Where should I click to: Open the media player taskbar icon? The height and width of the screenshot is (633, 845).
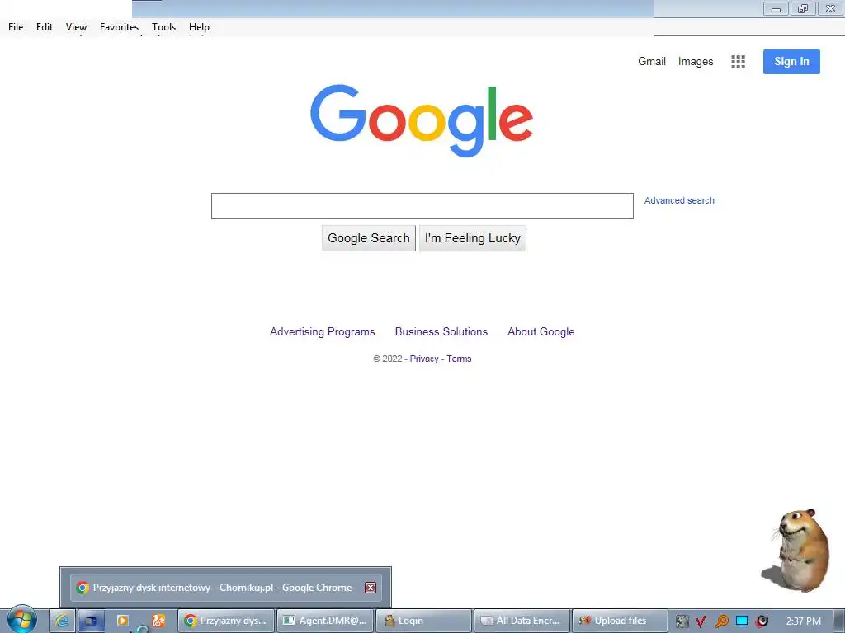click(x=123, y=621)
